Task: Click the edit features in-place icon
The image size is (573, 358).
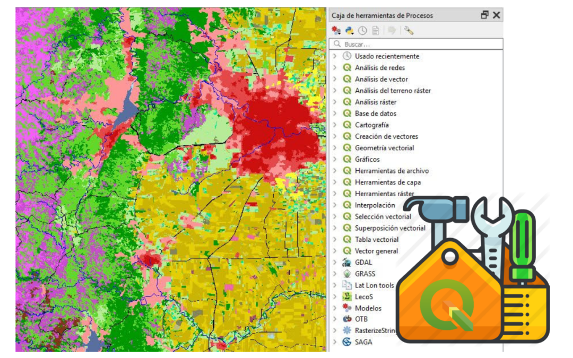Action: [392, 30]
